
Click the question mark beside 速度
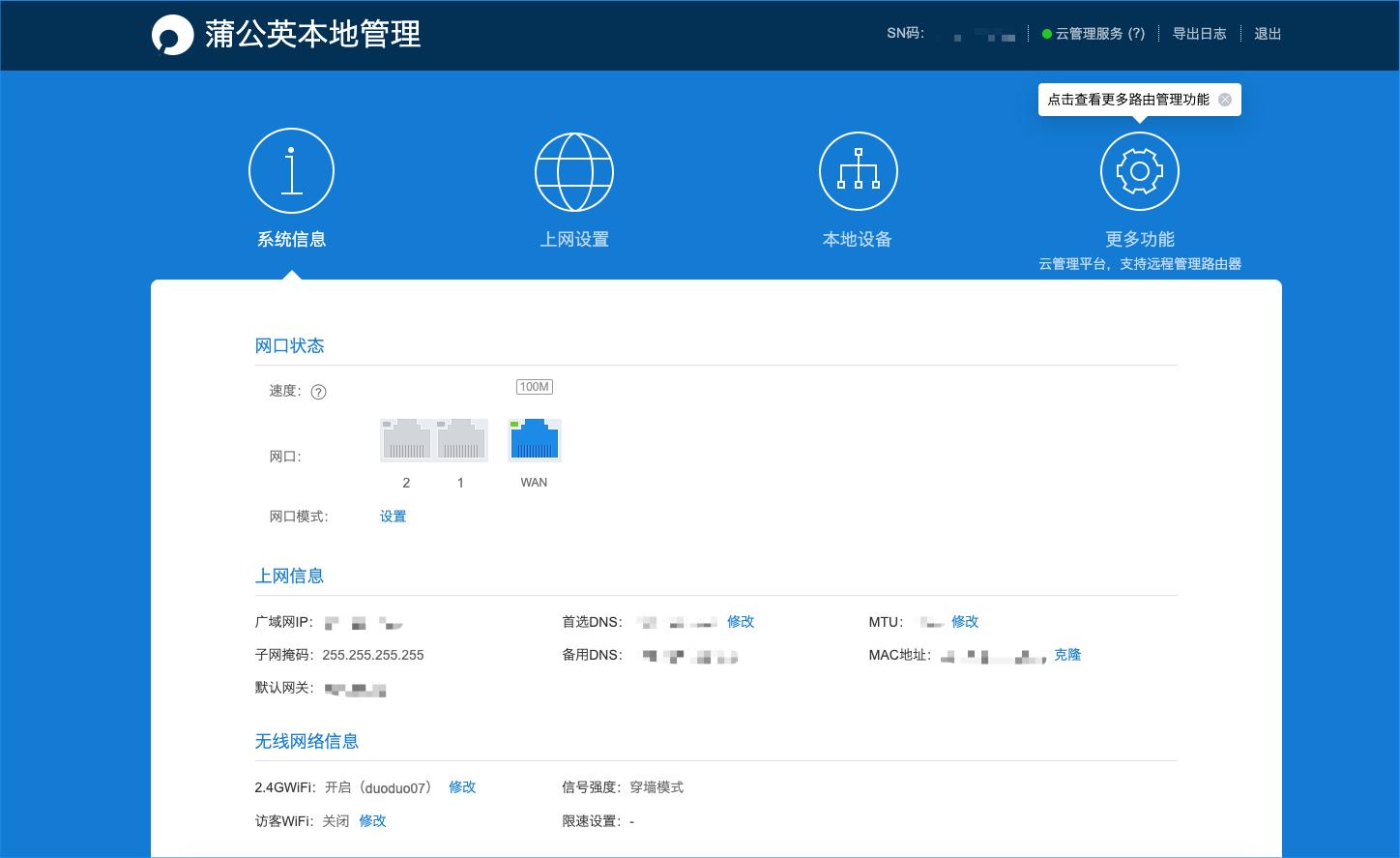(319, 392)
